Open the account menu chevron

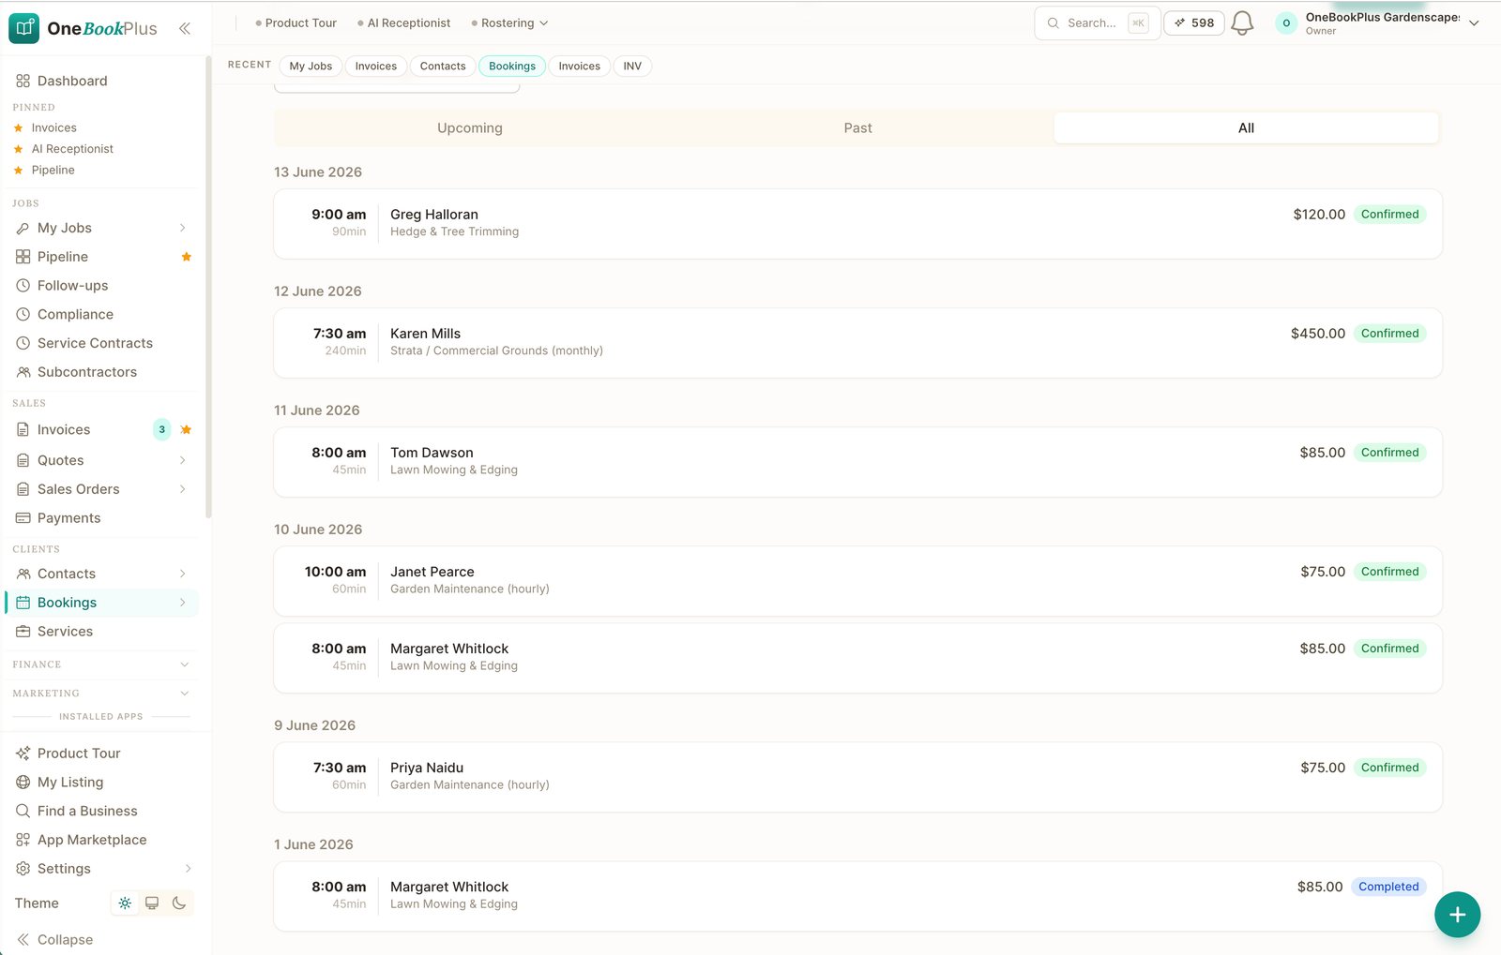(1474, 23)
